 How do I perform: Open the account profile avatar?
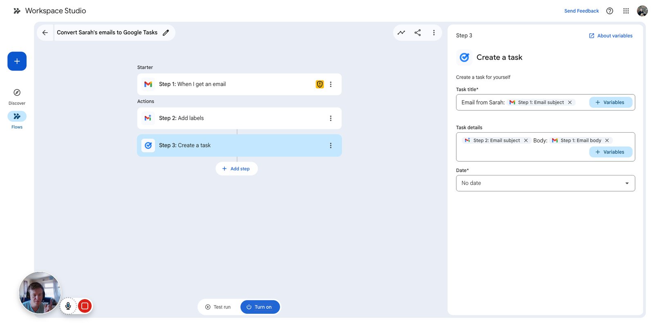coord(642,11)
